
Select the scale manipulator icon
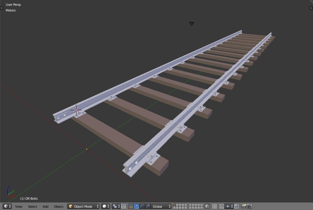click(147, 206)
